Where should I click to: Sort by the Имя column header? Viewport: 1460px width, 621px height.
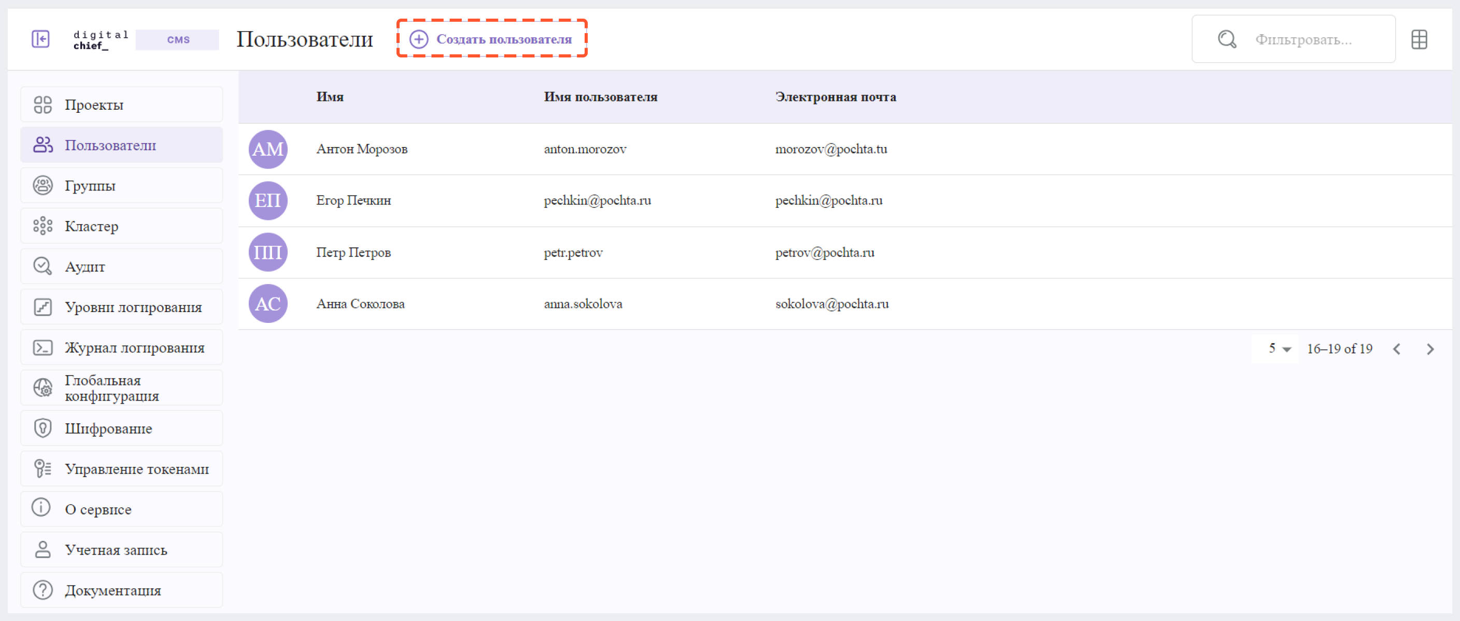pyautogui.click(x=330, y=97)
